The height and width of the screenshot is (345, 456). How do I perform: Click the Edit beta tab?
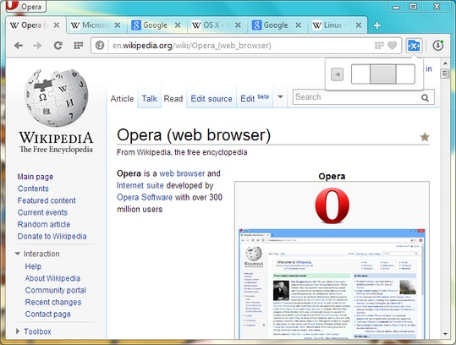point(255,98)
